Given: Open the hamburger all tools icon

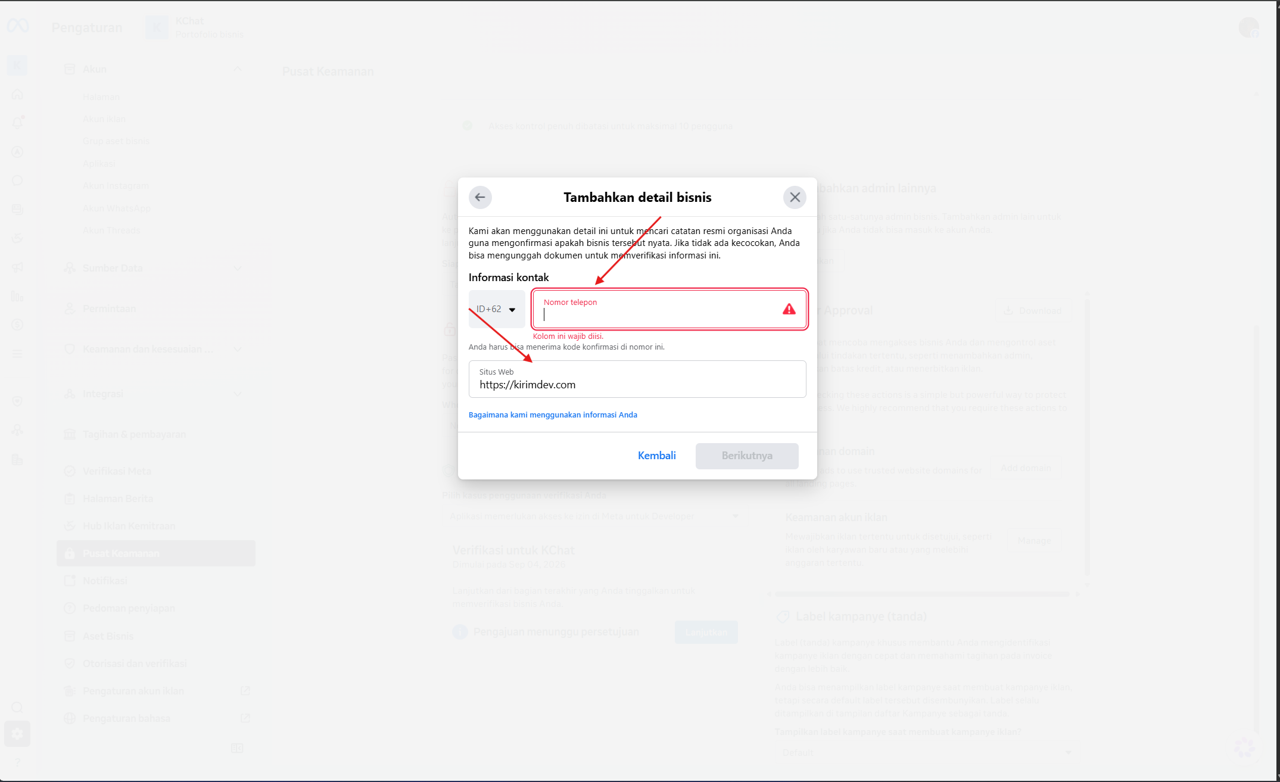Looking at the screenshot, I should coord(17,354).
